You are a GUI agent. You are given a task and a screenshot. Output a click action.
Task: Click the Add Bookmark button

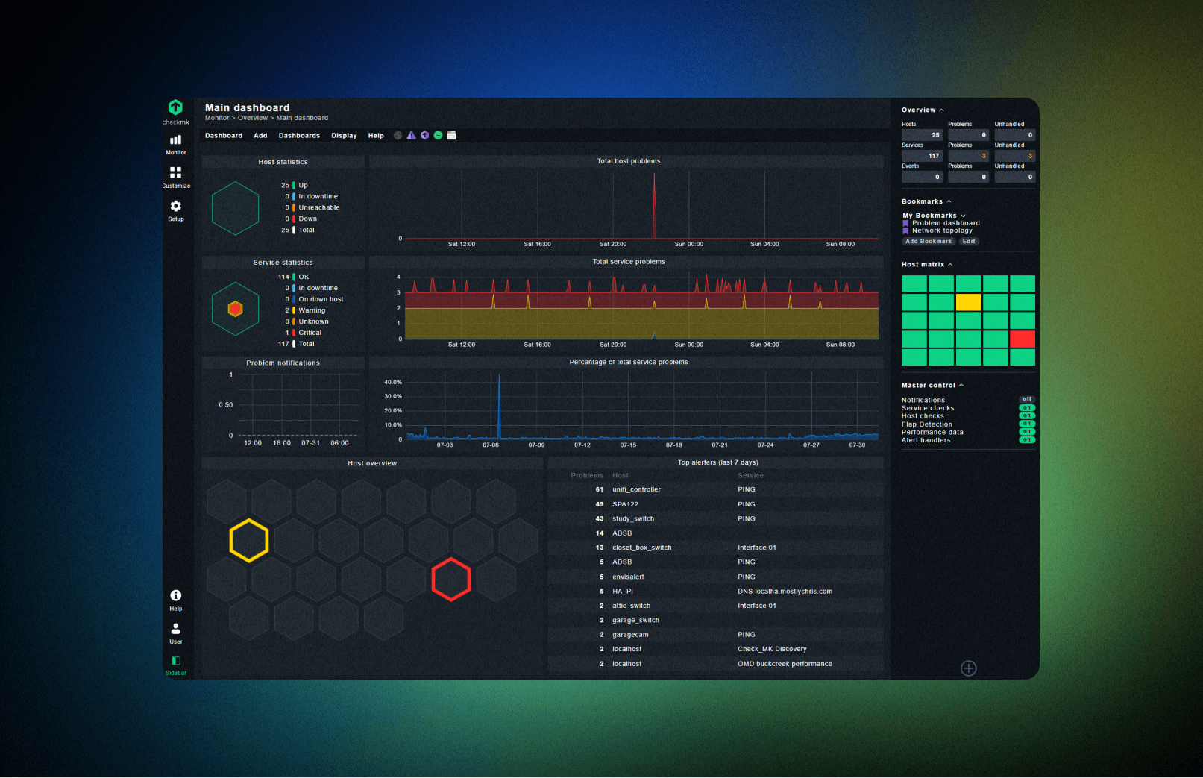[x=929, y=242]
